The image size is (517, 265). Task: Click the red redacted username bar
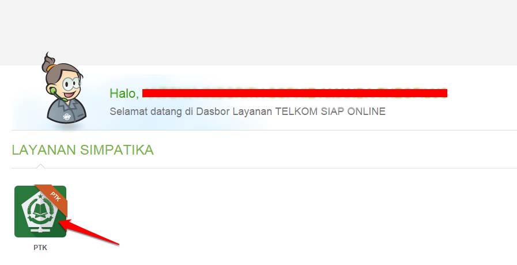(295, 93)
